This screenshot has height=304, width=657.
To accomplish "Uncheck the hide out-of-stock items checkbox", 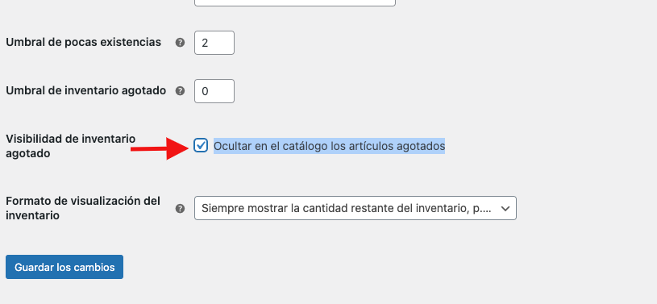I will 201,145.
